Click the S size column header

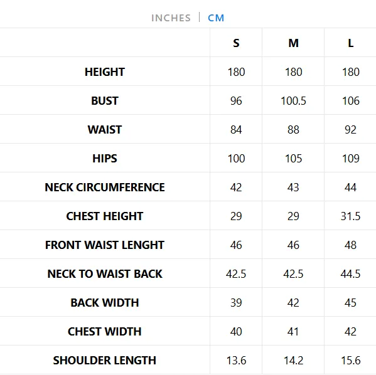[x=236, y=43]
